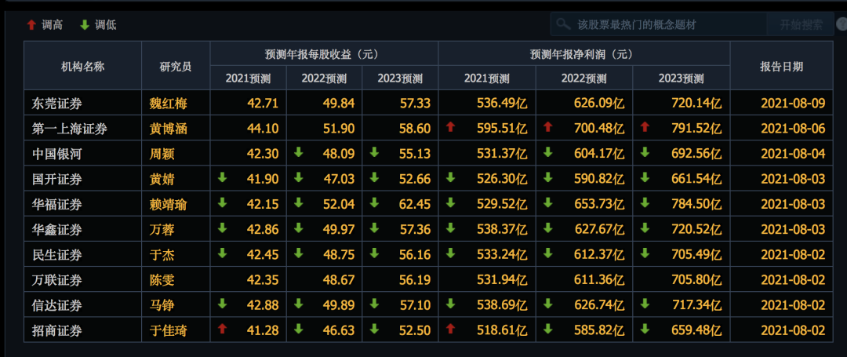Click the red up arrow beside 518.61亿
Screen dimensions: 847x357
[x=451, y=330]
